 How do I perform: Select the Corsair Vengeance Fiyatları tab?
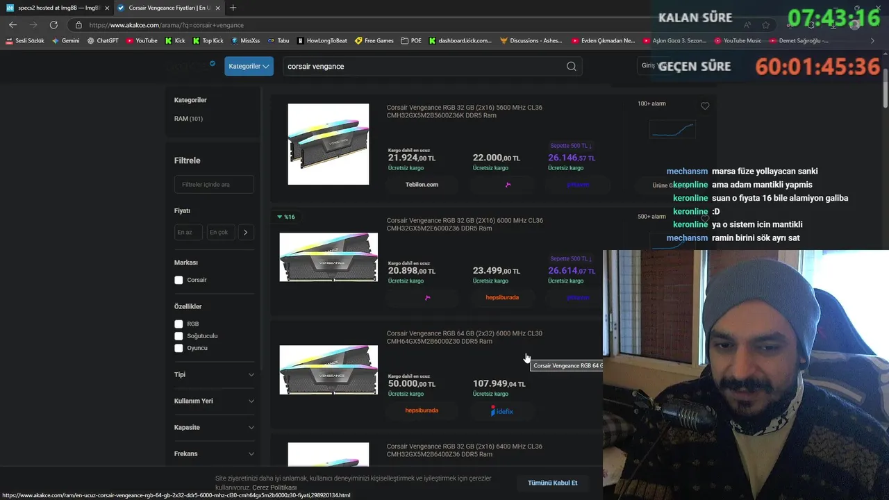169,8
